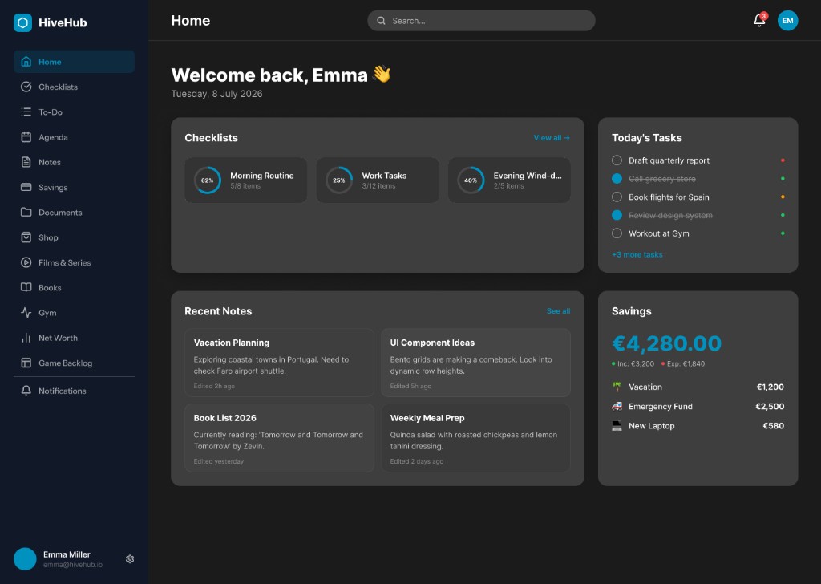Open the top bar notification bell
The width and height of the screenshot is (821, 584).
pyautogui.click(x=759, y=20)
